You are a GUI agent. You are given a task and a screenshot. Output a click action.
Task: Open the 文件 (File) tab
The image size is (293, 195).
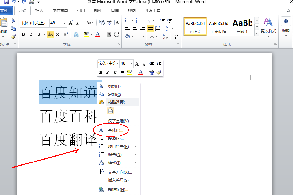(x=4, y=11)
